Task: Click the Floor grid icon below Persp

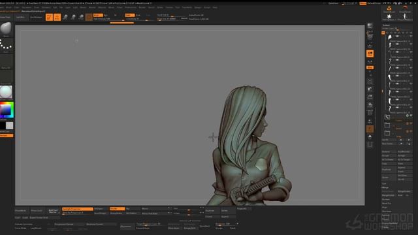Action: pyautogui.click(x=370, y=62)
